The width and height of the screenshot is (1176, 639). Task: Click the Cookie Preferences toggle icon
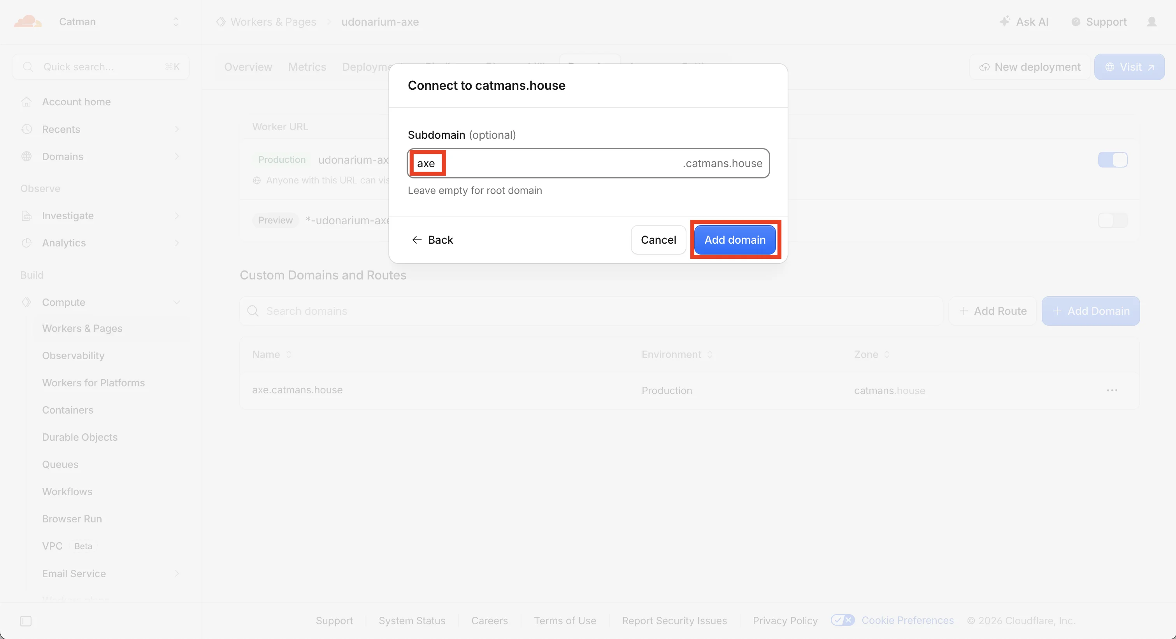(x=843, y=620)
